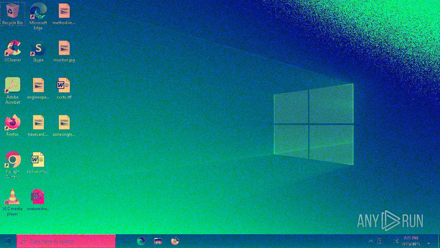The width and height of the screenshot is (440, 248).
Task: Select the Google Chrome desktop shortcut
Action: pos(13,165)
